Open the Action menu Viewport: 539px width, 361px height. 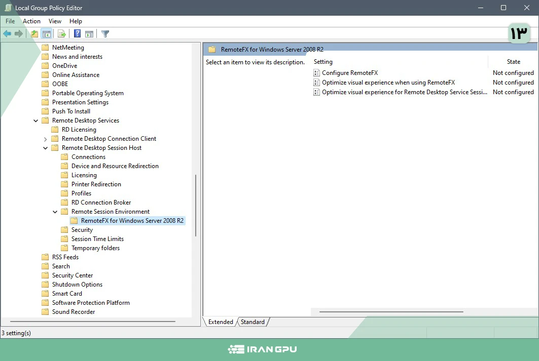(x=31, y=21)
